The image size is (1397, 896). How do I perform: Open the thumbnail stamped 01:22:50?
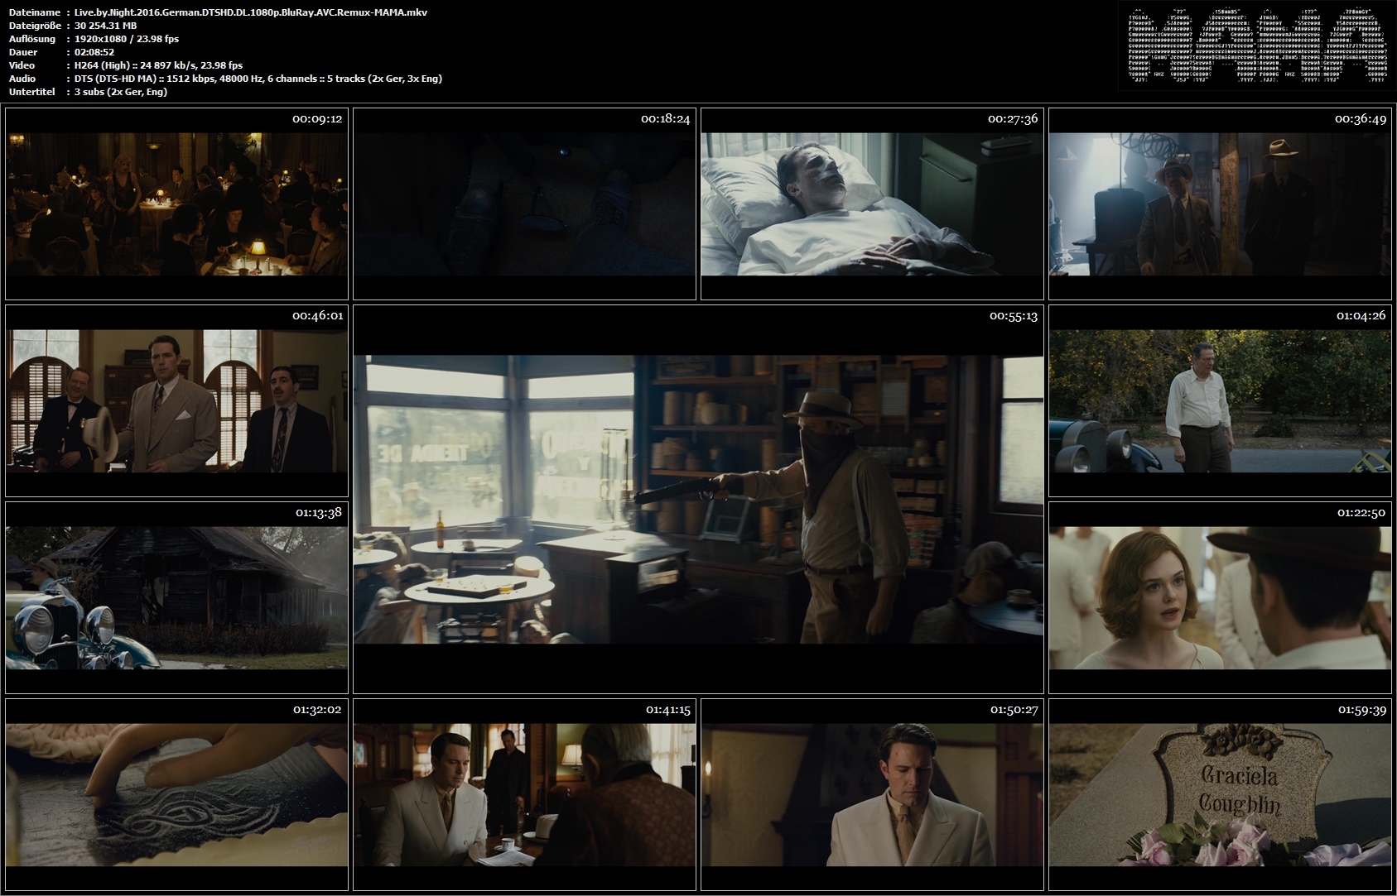(1220, 597)
